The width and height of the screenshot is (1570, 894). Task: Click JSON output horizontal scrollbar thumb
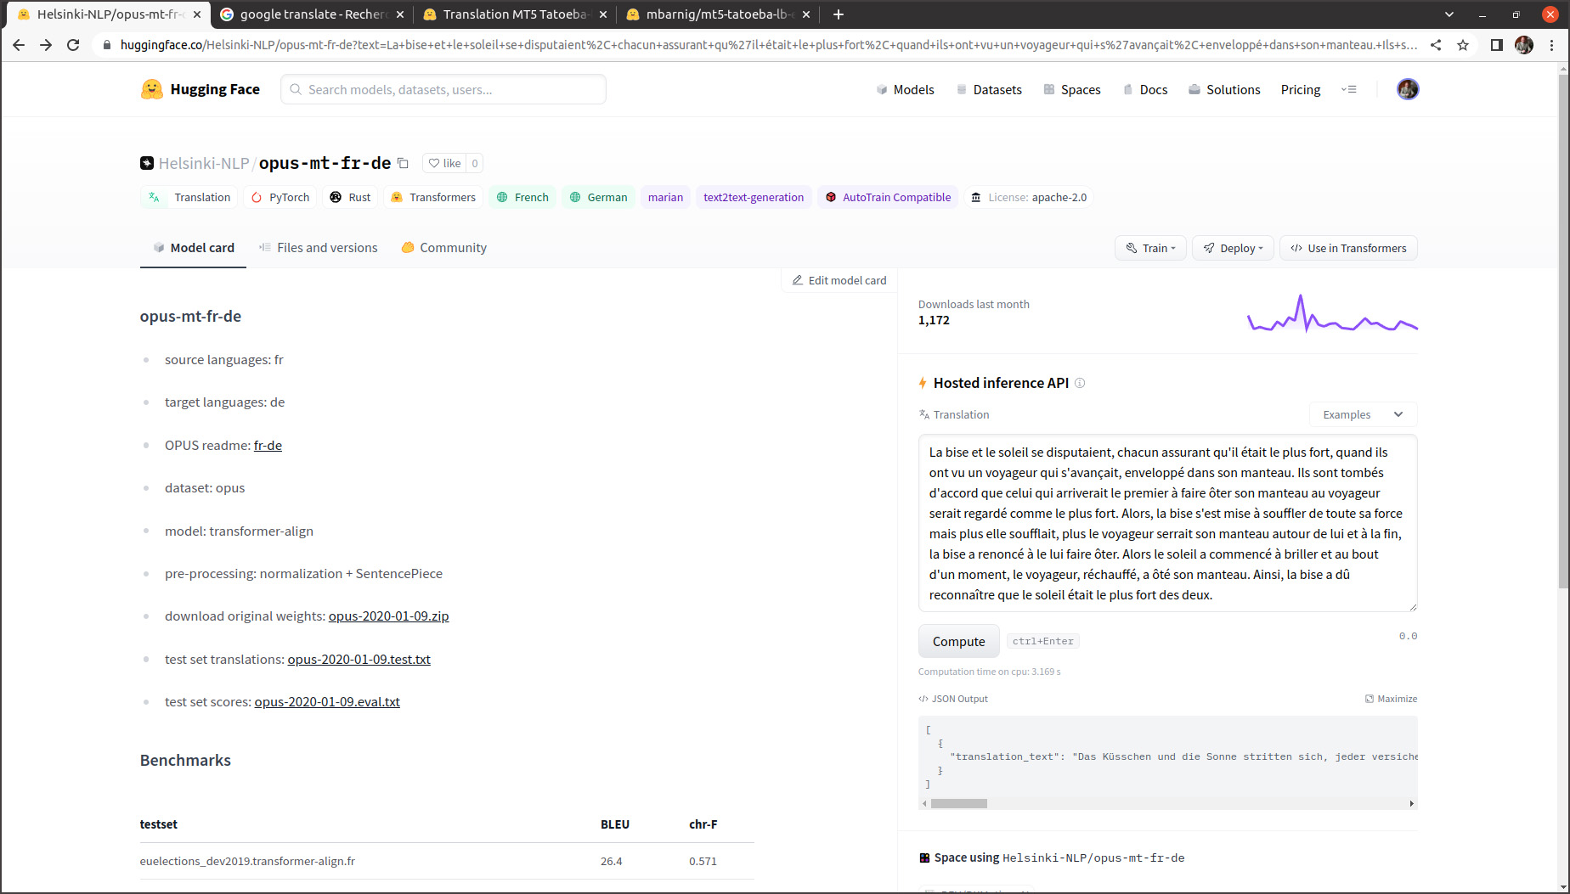pyautogui.click(x=958, y=803)
